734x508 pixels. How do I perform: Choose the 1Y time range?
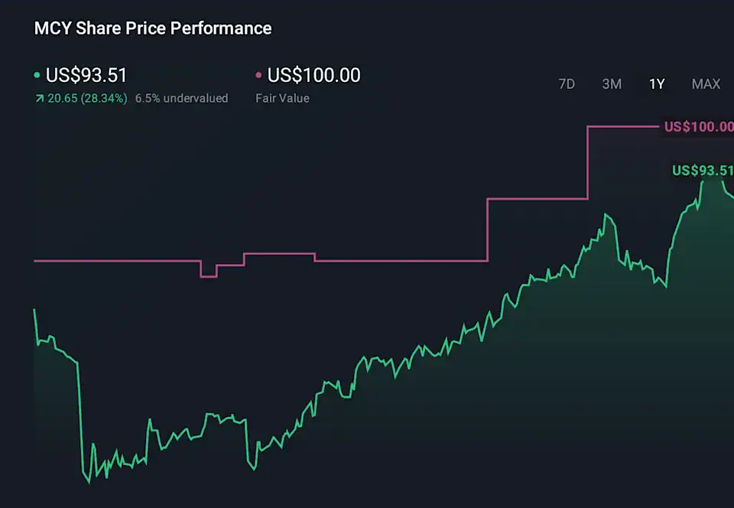[657, 84]
